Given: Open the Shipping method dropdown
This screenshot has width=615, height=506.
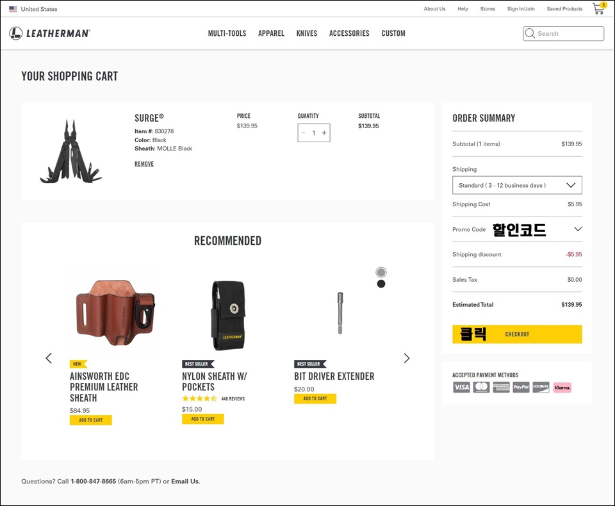Looking at the screenshot, I should tap(517, 185).
